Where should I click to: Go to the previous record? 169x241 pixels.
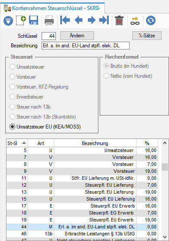pyautogui.click(x=78, y=20)
